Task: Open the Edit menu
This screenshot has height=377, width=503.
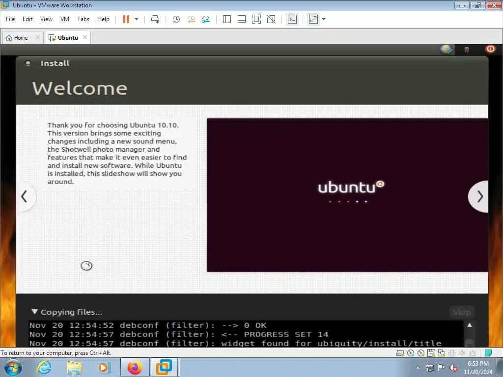Action: pyautogui.click(x=28, y=19)
